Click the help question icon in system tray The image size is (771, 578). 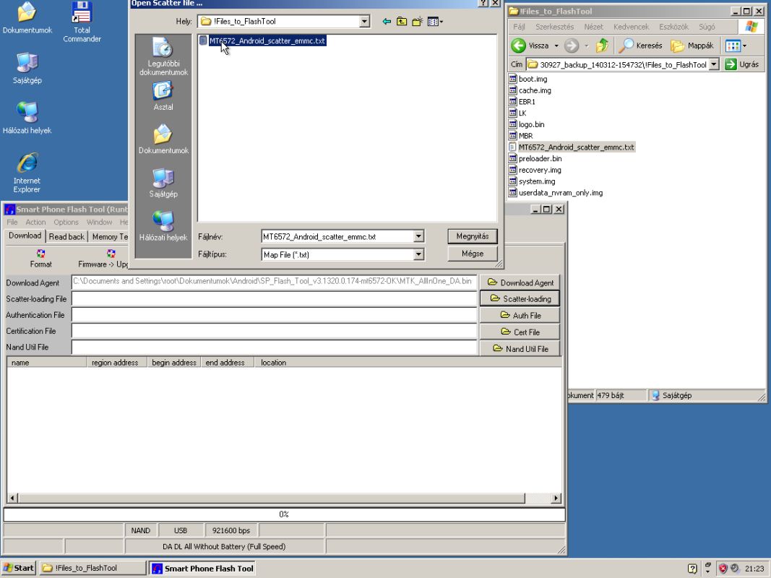(x=692, y=569)
